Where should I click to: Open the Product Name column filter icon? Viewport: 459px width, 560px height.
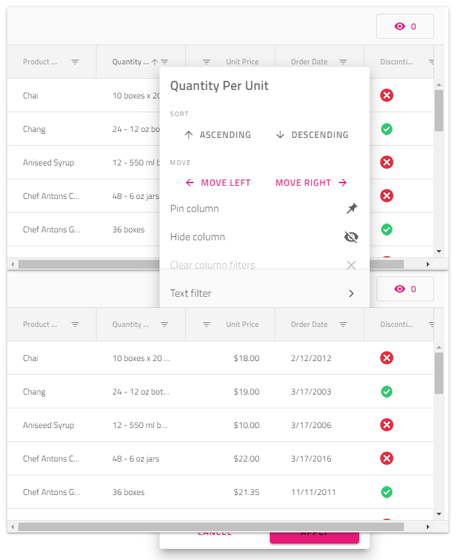pyautogui.click(x=75, y=62)
